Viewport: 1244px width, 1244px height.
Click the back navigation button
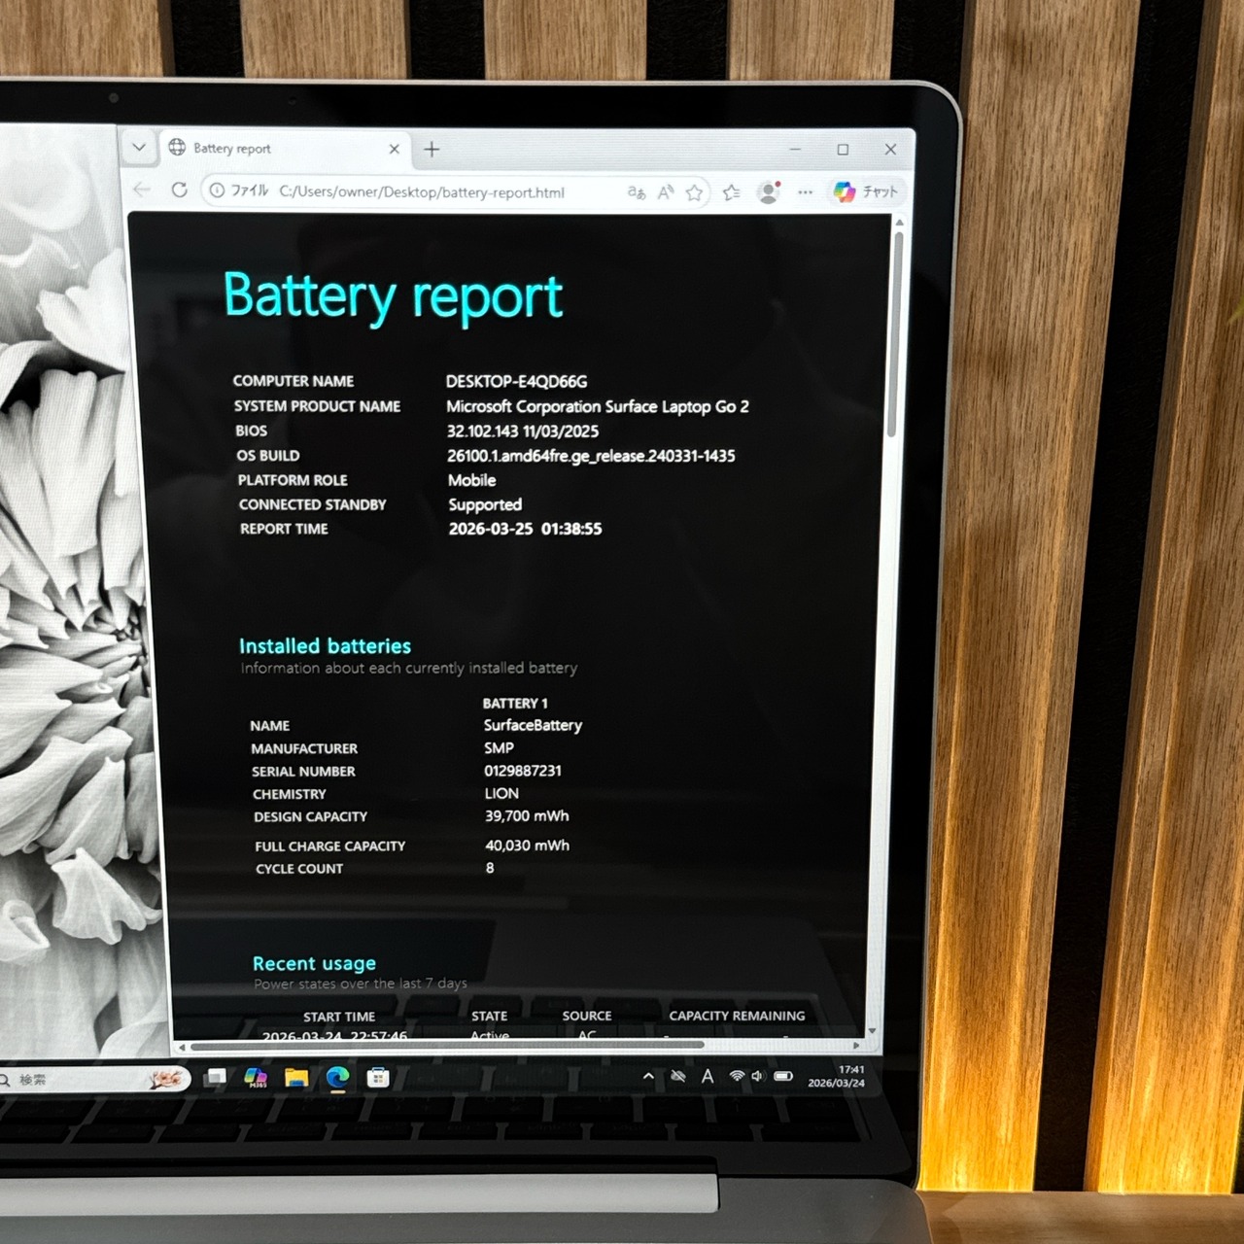point(142,191)
